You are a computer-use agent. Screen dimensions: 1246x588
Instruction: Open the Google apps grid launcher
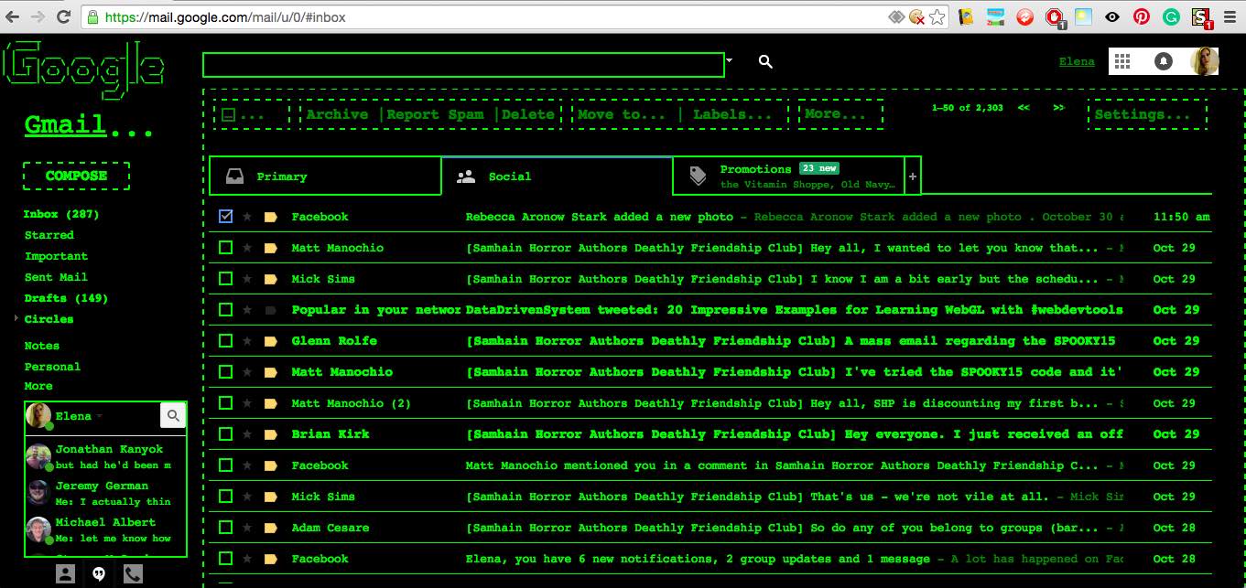click(x=1121, y=60)
